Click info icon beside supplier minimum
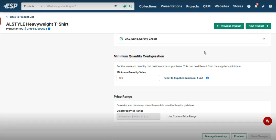Viewport: 276px width, 140px height. (x=207, y=78)
